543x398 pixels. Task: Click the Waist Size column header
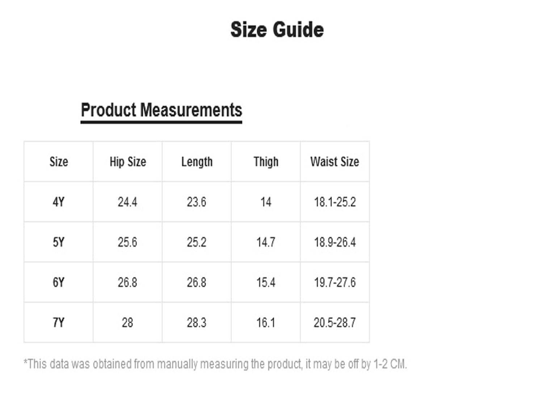[335, 161]
